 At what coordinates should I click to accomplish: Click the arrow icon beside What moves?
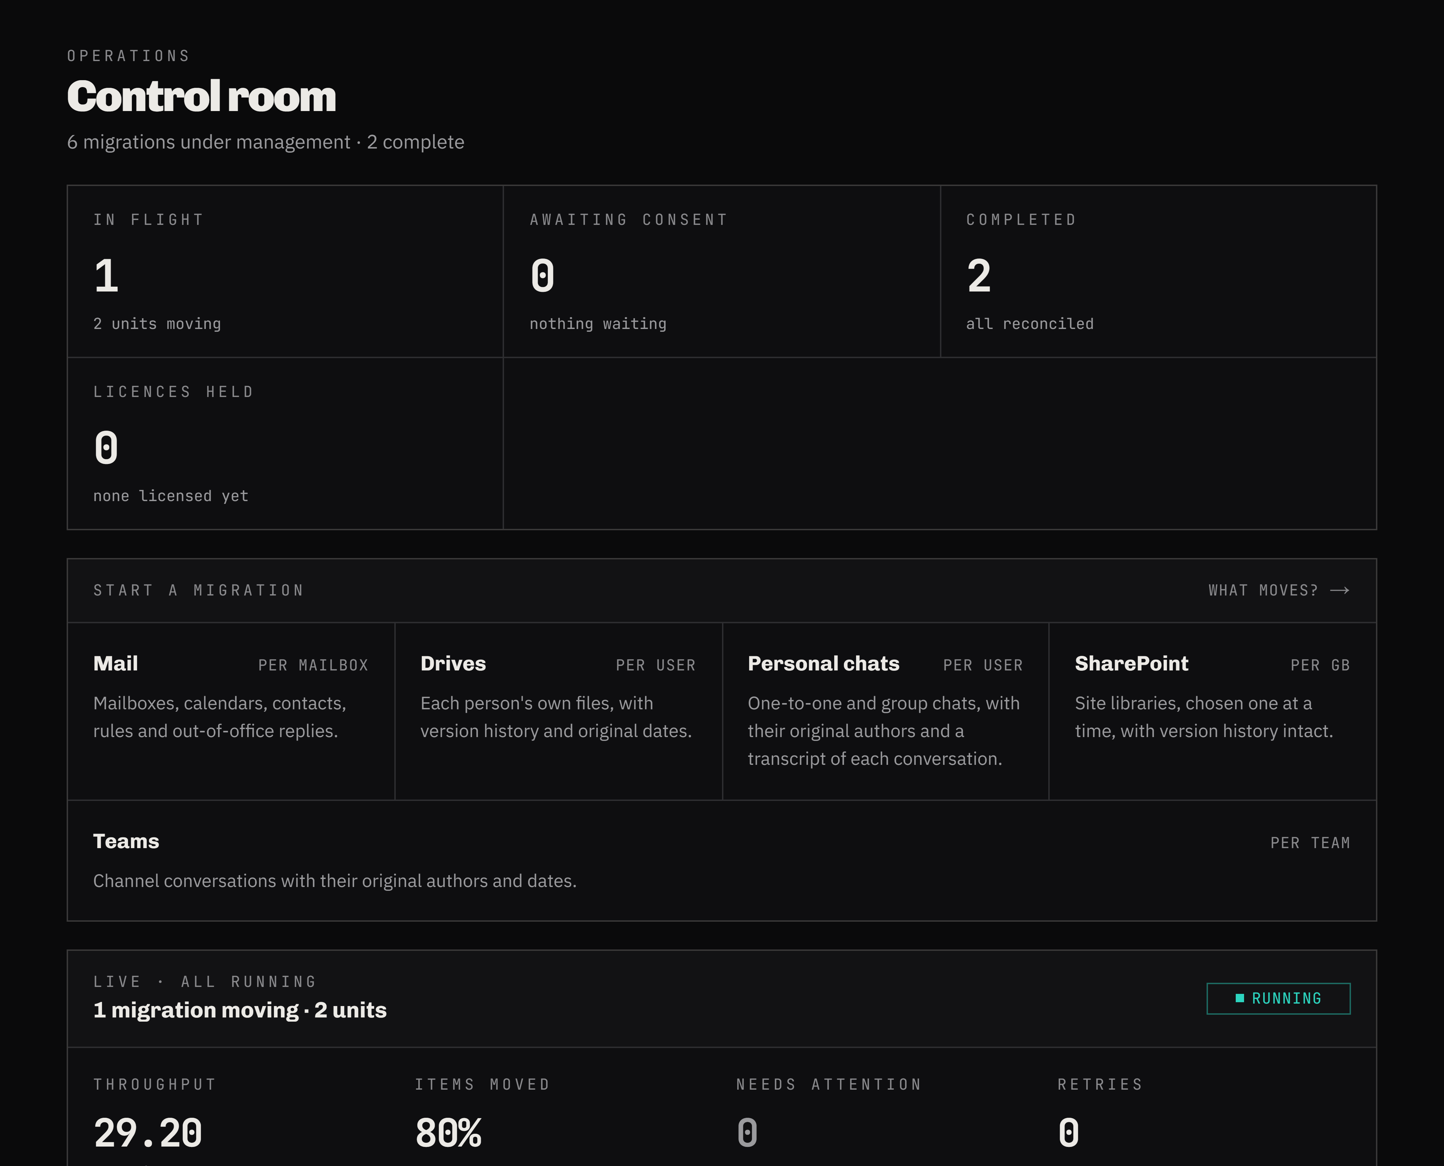pyautogui.click(x=1340, y=590)
